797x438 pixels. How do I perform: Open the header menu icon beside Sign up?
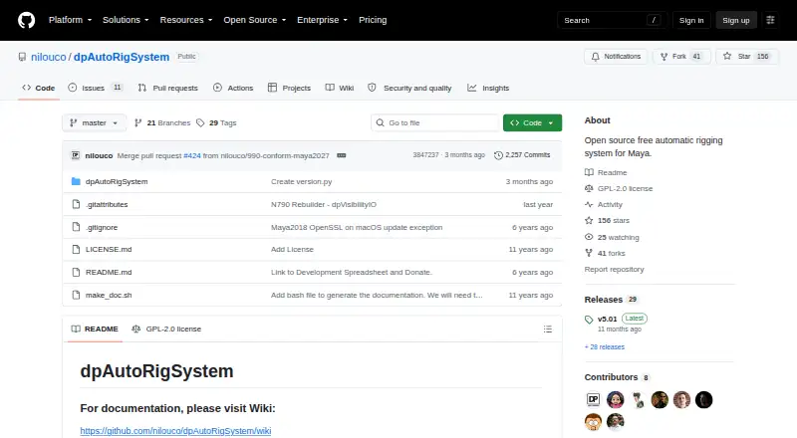pos(770,20)
